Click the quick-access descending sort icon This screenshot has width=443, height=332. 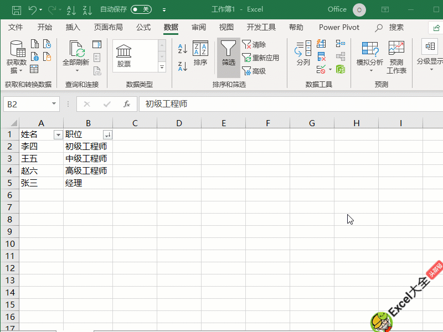coord(87,10)
